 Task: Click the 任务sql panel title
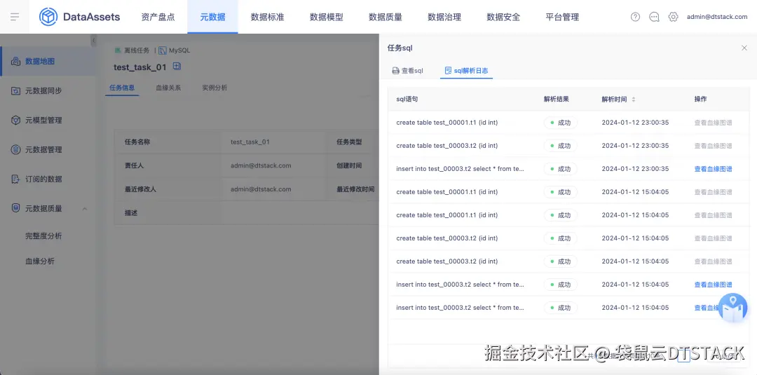click(400, 48)
